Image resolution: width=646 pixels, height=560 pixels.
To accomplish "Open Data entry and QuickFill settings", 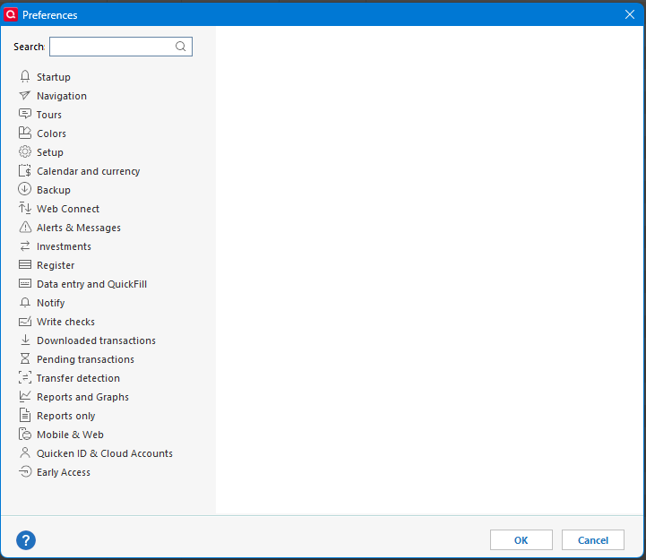I will coord(91,284).
